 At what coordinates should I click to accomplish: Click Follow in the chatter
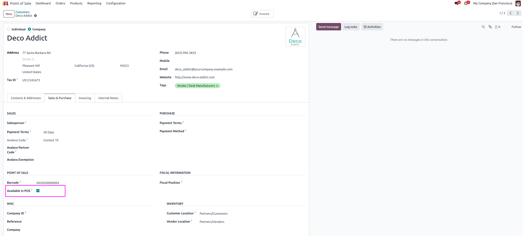(516, 27)
